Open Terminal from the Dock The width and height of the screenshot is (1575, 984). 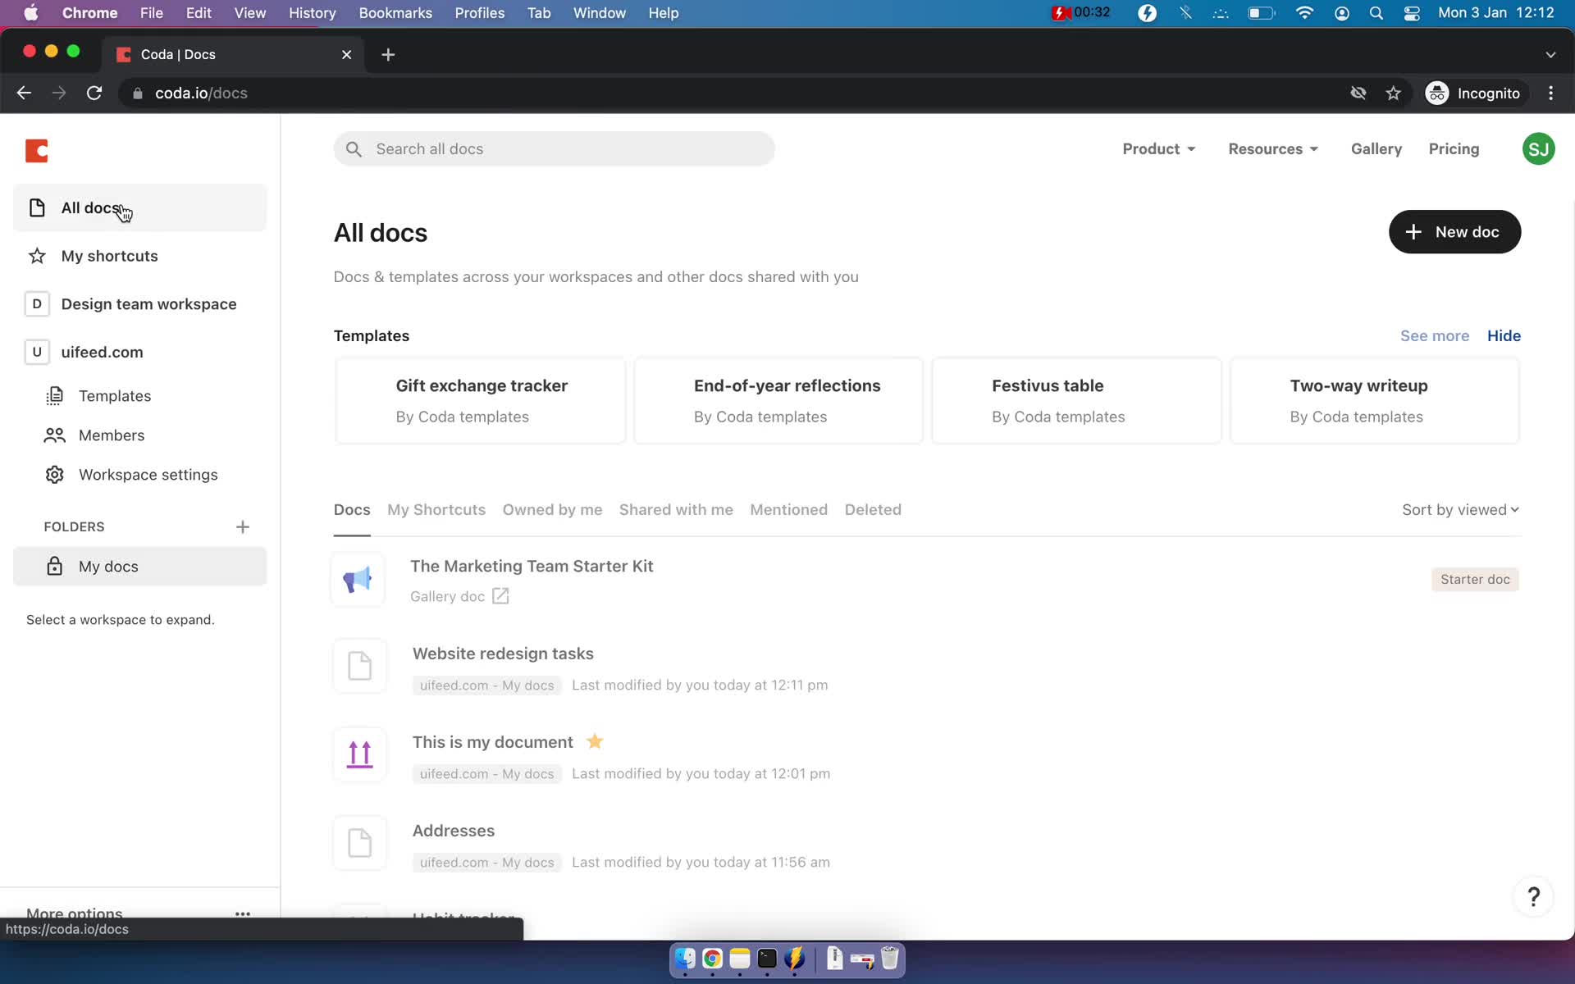click(767, 959)
